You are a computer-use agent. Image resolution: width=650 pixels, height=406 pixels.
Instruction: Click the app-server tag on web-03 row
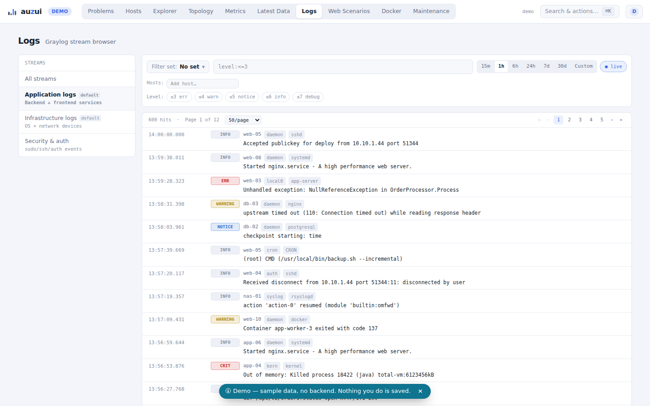[305, 181]
